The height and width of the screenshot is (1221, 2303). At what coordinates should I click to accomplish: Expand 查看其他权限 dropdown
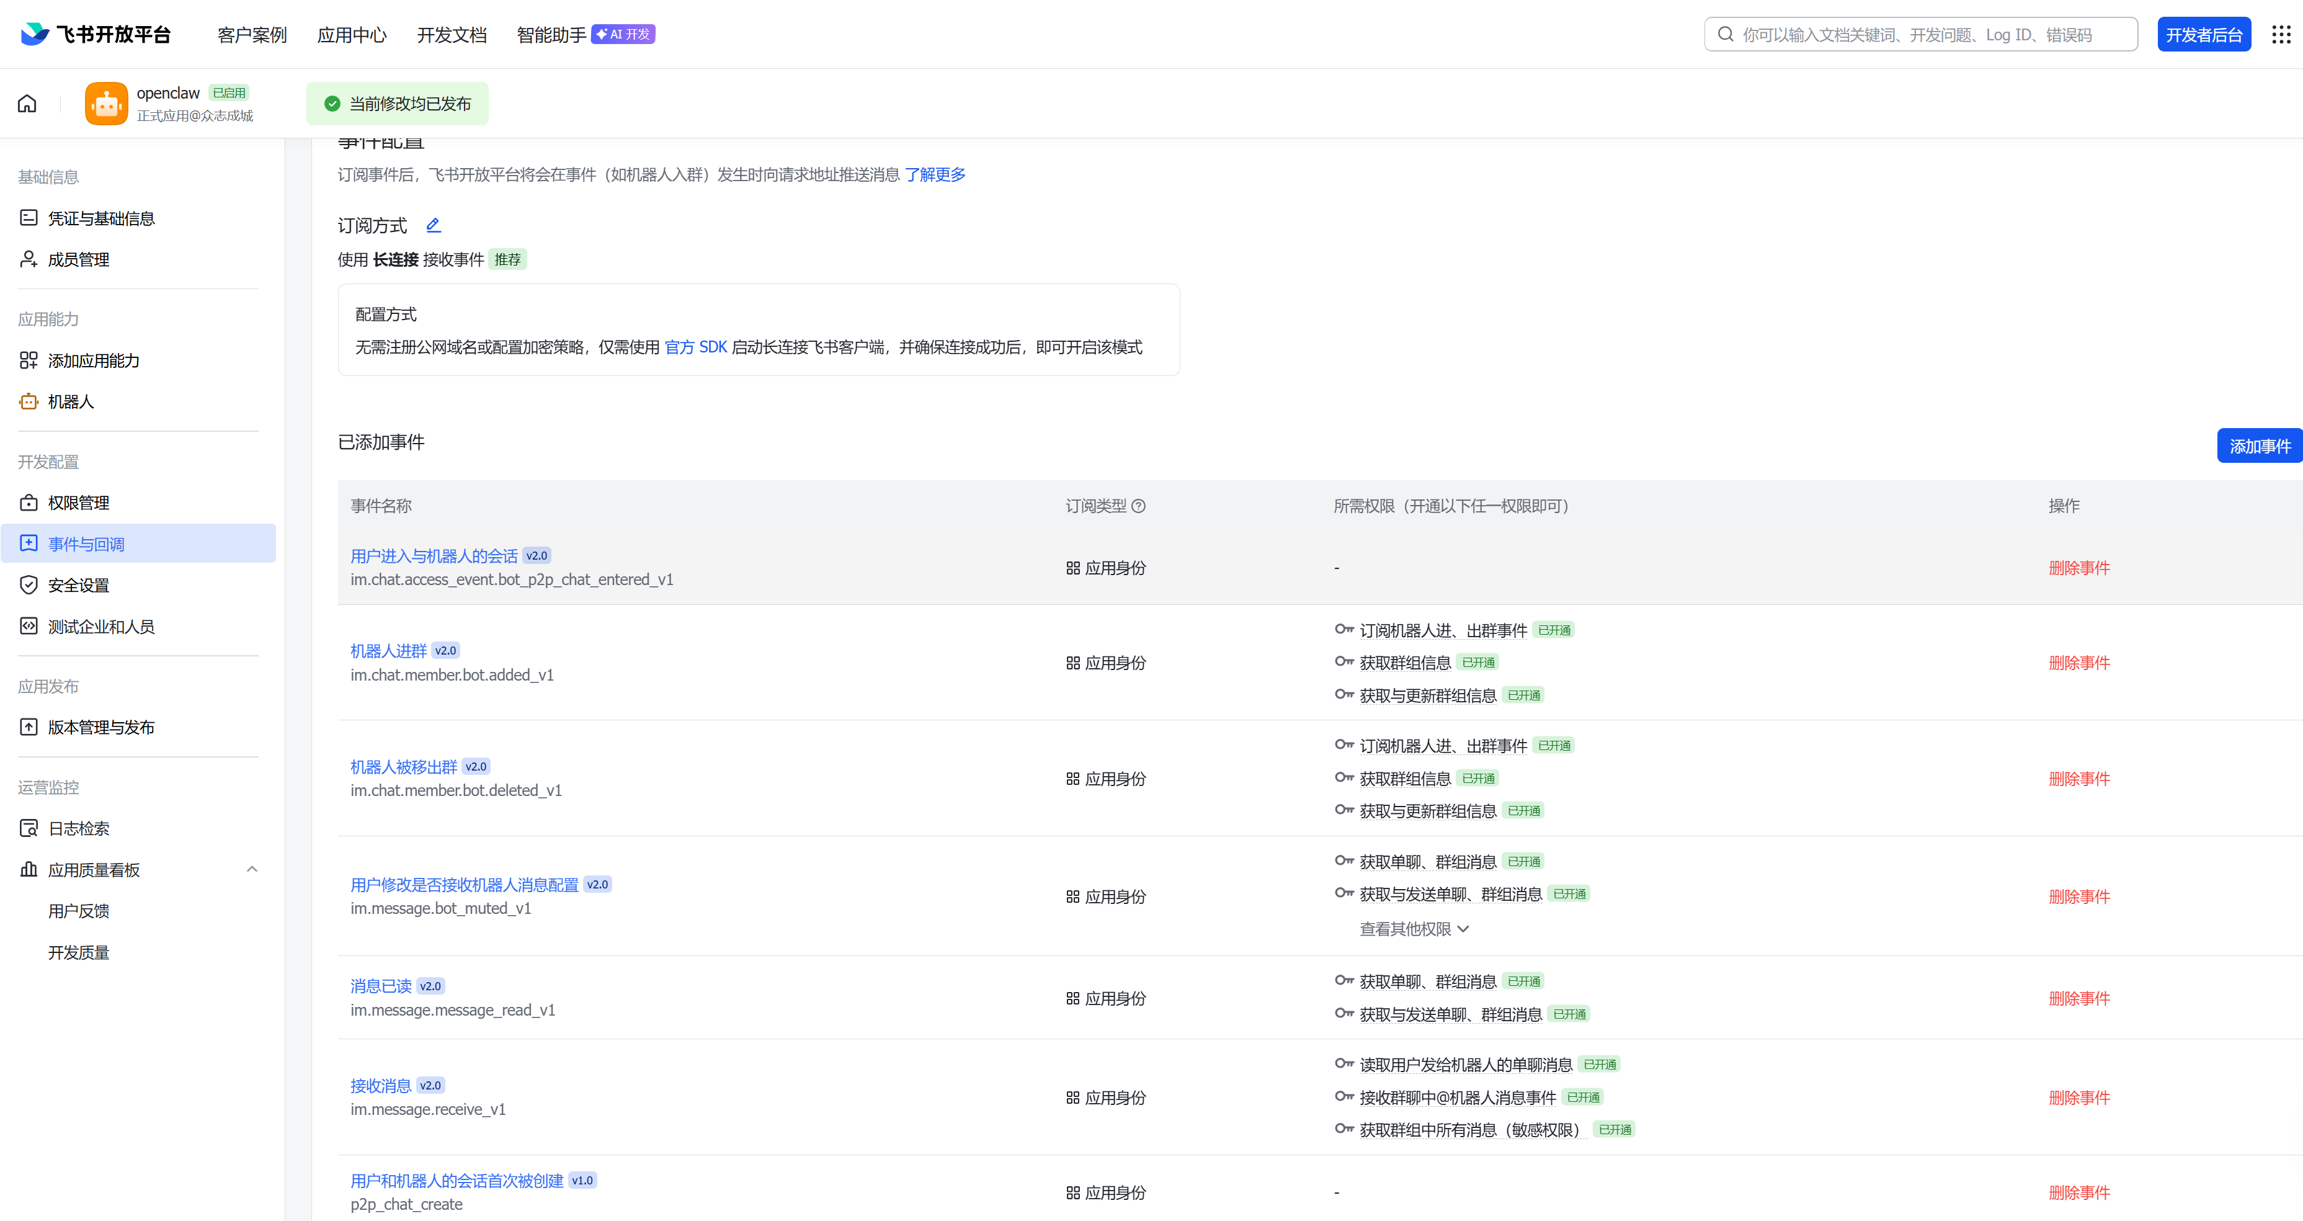(x=1414, y=929)
